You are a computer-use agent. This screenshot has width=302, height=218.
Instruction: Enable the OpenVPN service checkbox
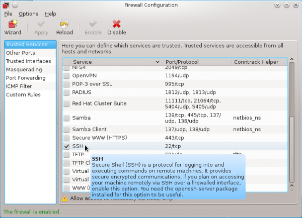click(67, 75)
